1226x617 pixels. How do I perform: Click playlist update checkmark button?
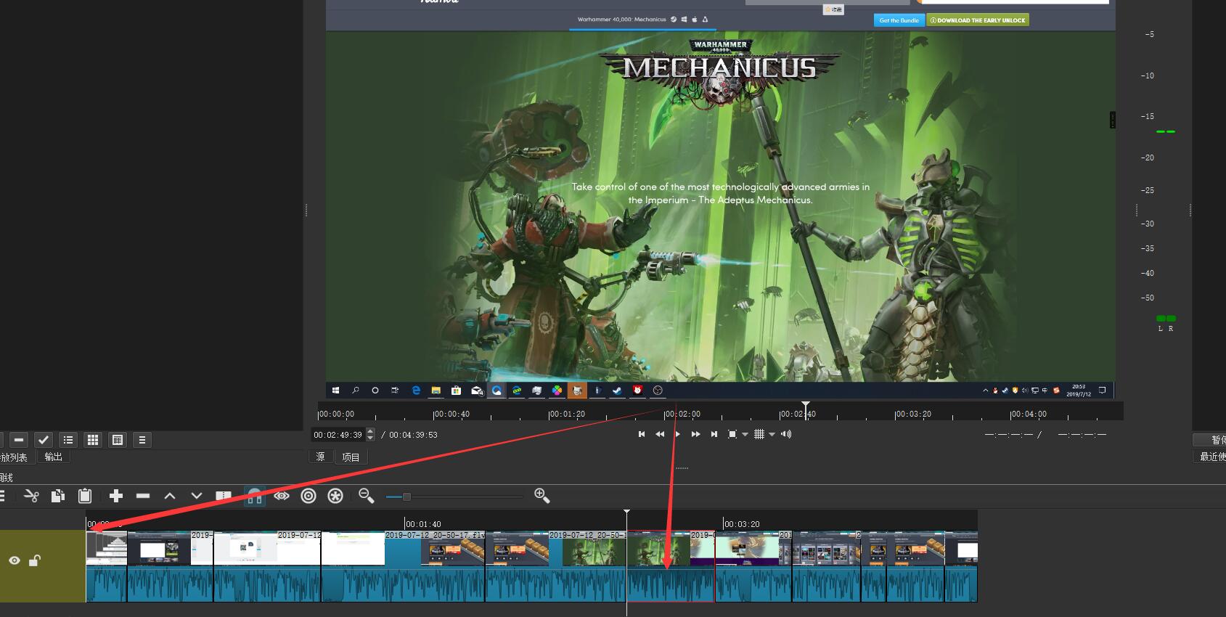tap(44, 440)
